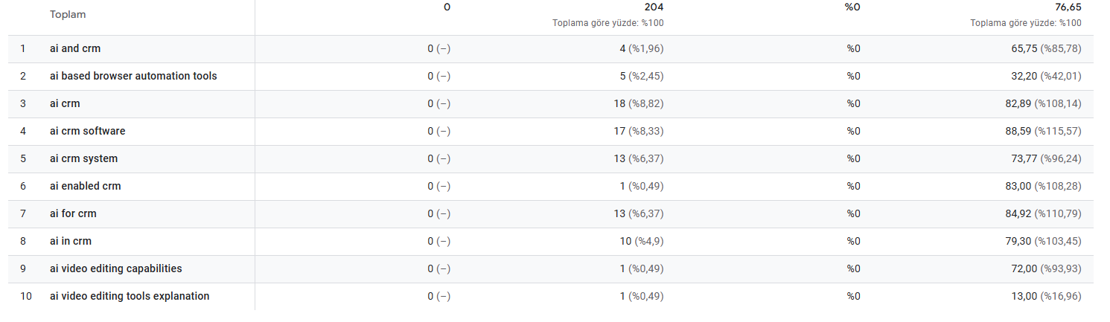Click 'ai video editing capabilities' keyword
The width and height of the screenshot is (1110, 322).
[115, 268]
